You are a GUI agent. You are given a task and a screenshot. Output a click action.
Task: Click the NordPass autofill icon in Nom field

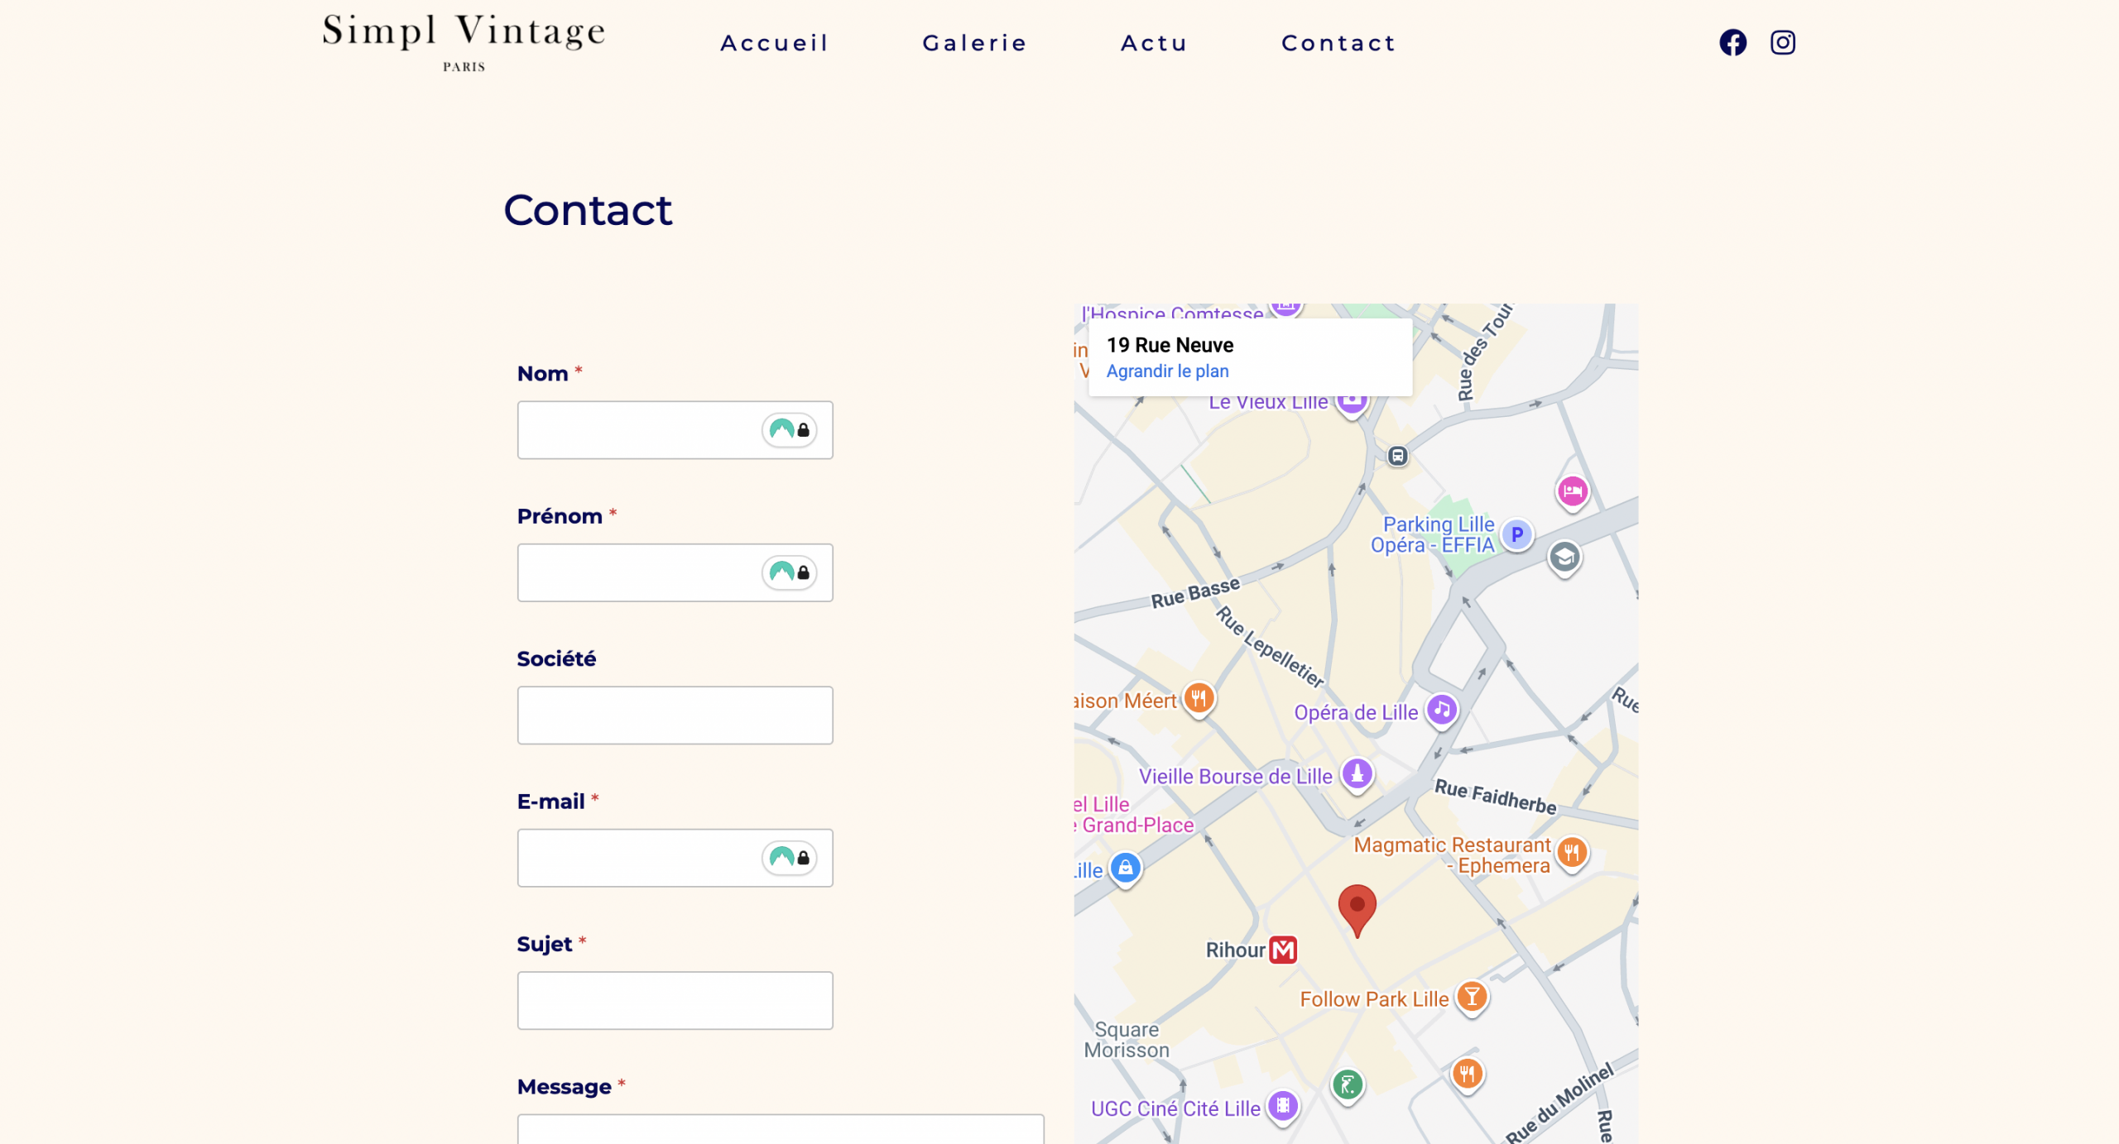point(790,430)
